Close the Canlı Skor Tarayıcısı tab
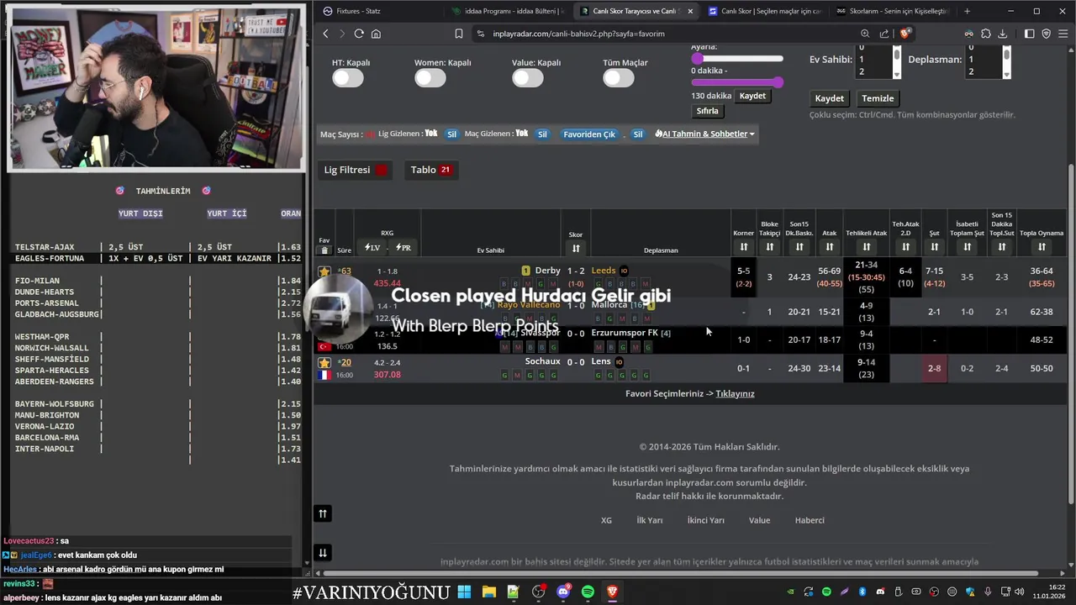Image resolution: width=1076 pixels, height=605 pixels. pyautogui.click(x=690, y=11)
